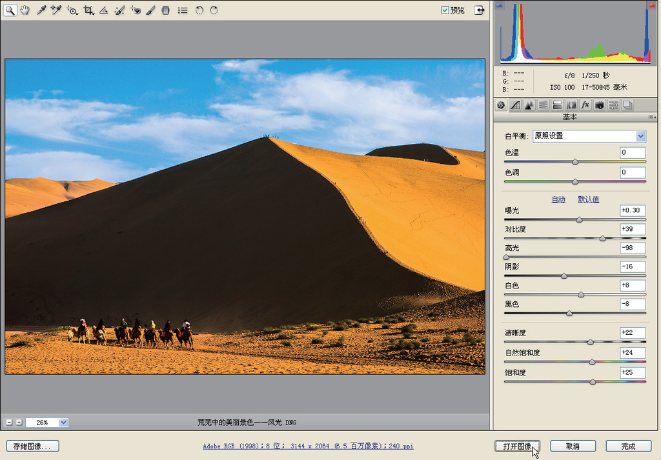661x460 pixels.
Task: Open the Presets panel tab
Action: [613, 105]
